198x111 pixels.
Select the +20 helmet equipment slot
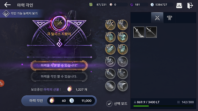110,37
